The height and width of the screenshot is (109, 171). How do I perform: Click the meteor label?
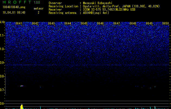(x=39, y=8)
